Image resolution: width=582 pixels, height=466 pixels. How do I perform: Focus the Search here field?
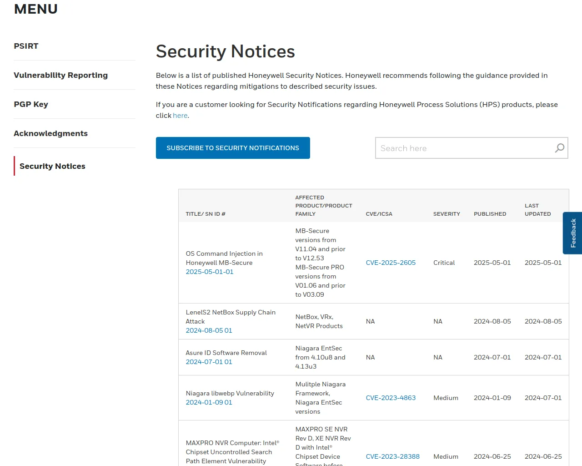(472, 148)
